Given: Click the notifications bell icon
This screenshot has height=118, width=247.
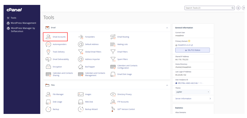Looking at the screenshot, I should pyautogui.click(x=238, y=8).
